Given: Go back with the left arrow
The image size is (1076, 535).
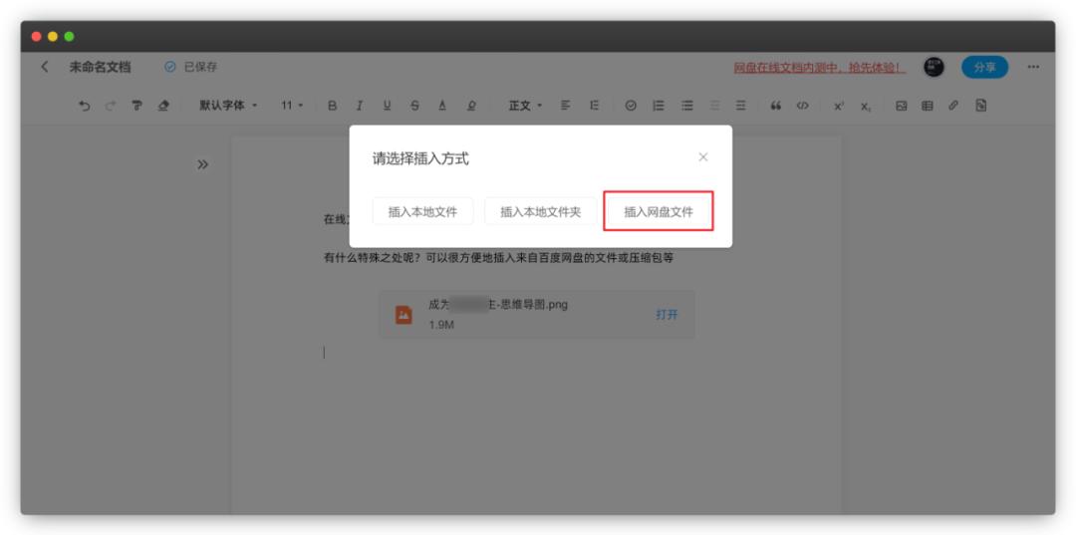Looking at the screenshot, I should [x=45, y=67].
